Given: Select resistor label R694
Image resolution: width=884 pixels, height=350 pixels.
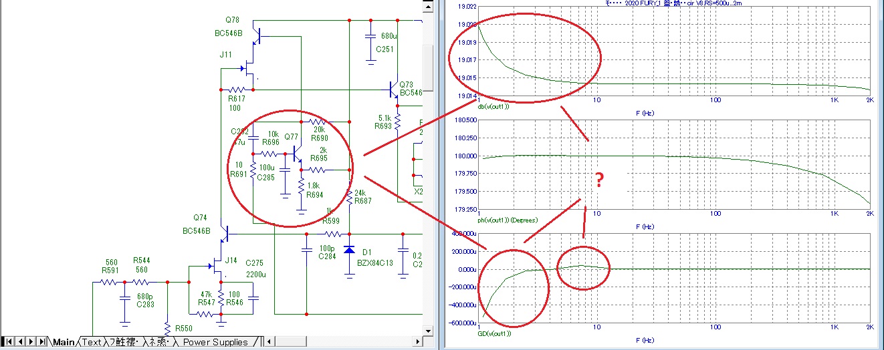Looking at the screenshot, I should click(316, 195).
